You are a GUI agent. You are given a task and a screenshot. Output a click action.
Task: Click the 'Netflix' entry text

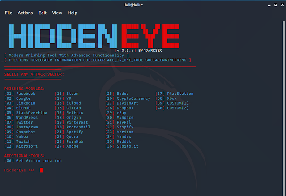[75, 113]
